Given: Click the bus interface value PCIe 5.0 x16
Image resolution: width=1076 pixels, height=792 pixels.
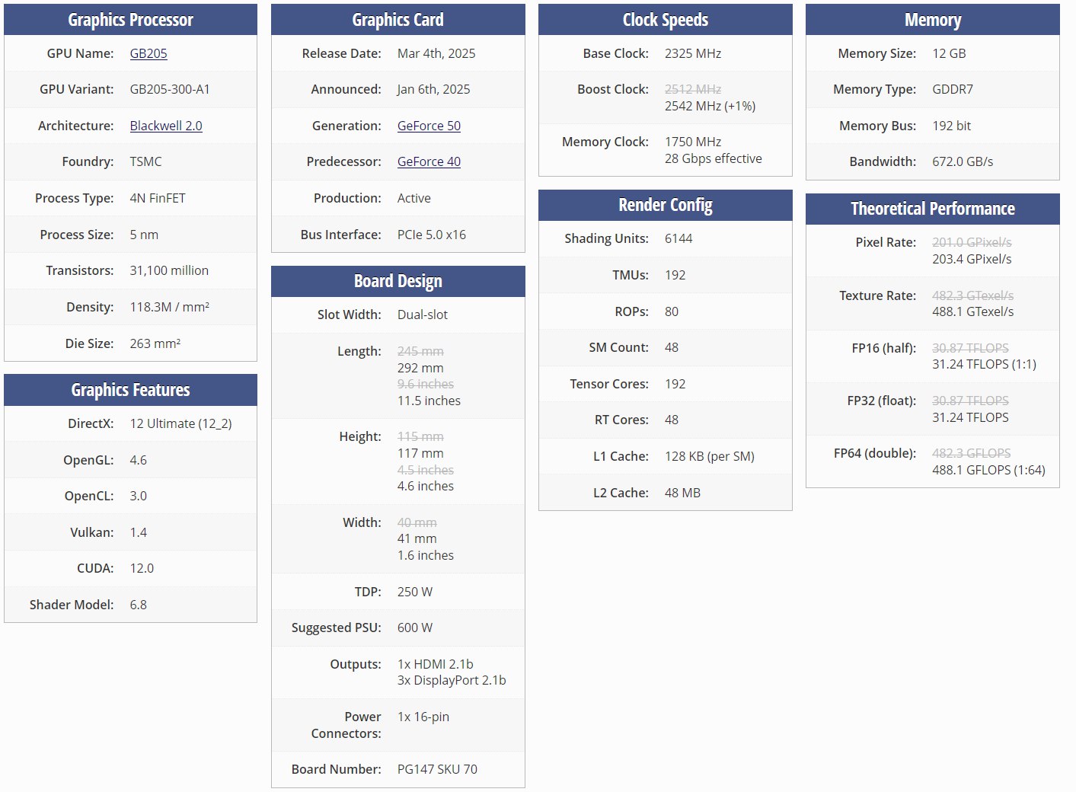Looking at the screenshot, I should pyautogui.click(x=432, y=235).
